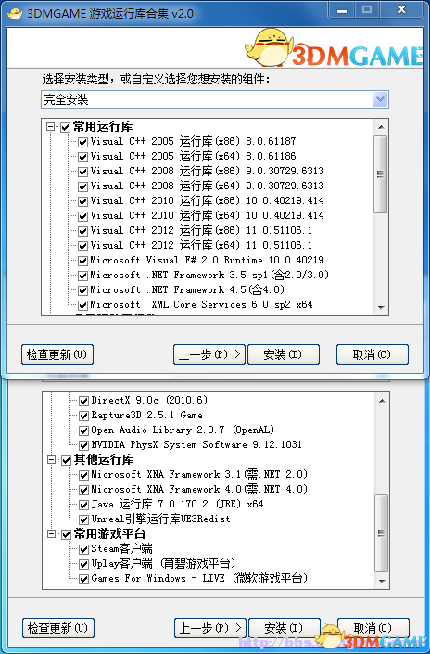The width and height of the screenshot is (430, 654).
Task: Uncheck Visual C++ 2005 运行库(x86) 8.0.61187
Action: coord(82,142)
